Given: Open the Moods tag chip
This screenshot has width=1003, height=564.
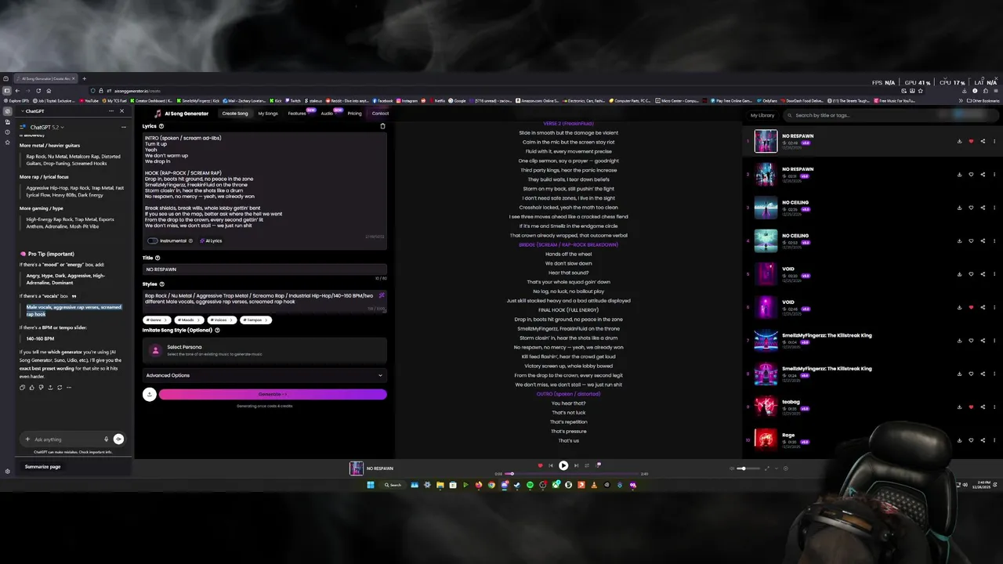Looking at the screenshot, I should pos(188,320).
